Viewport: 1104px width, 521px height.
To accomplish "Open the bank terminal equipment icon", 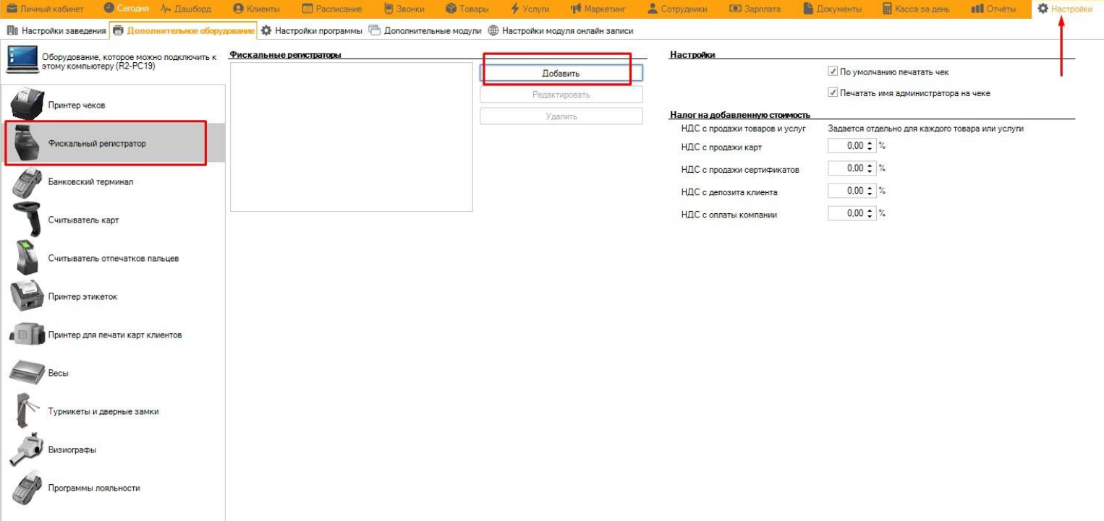I will pos(27,182).
